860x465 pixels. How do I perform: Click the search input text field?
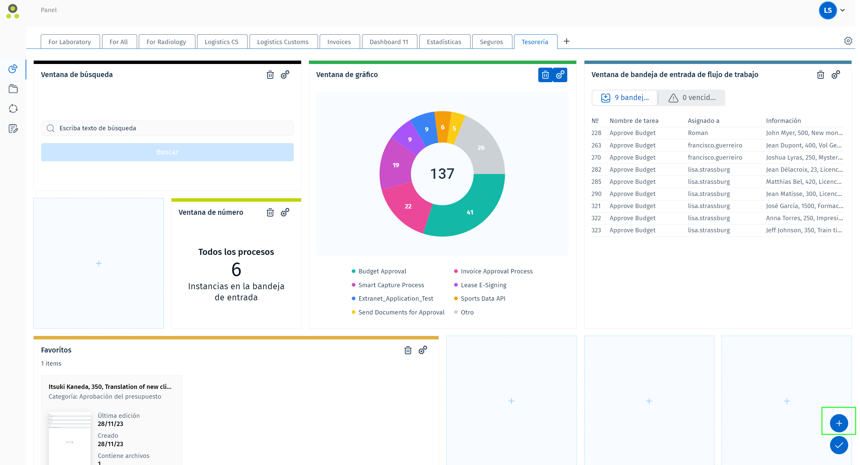167,128
